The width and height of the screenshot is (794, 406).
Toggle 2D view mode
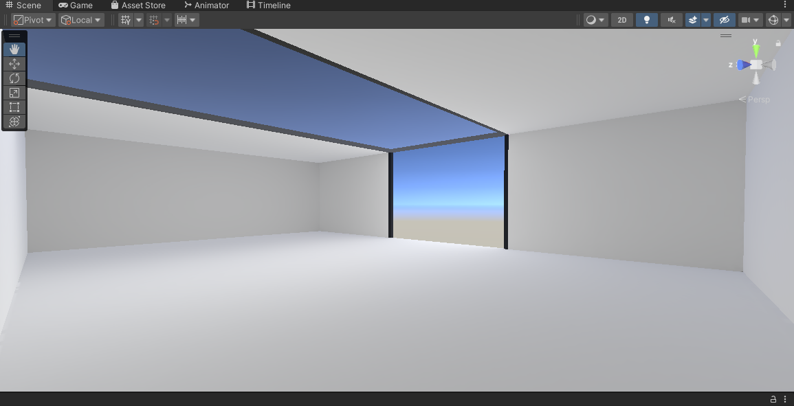coord(622,20)
